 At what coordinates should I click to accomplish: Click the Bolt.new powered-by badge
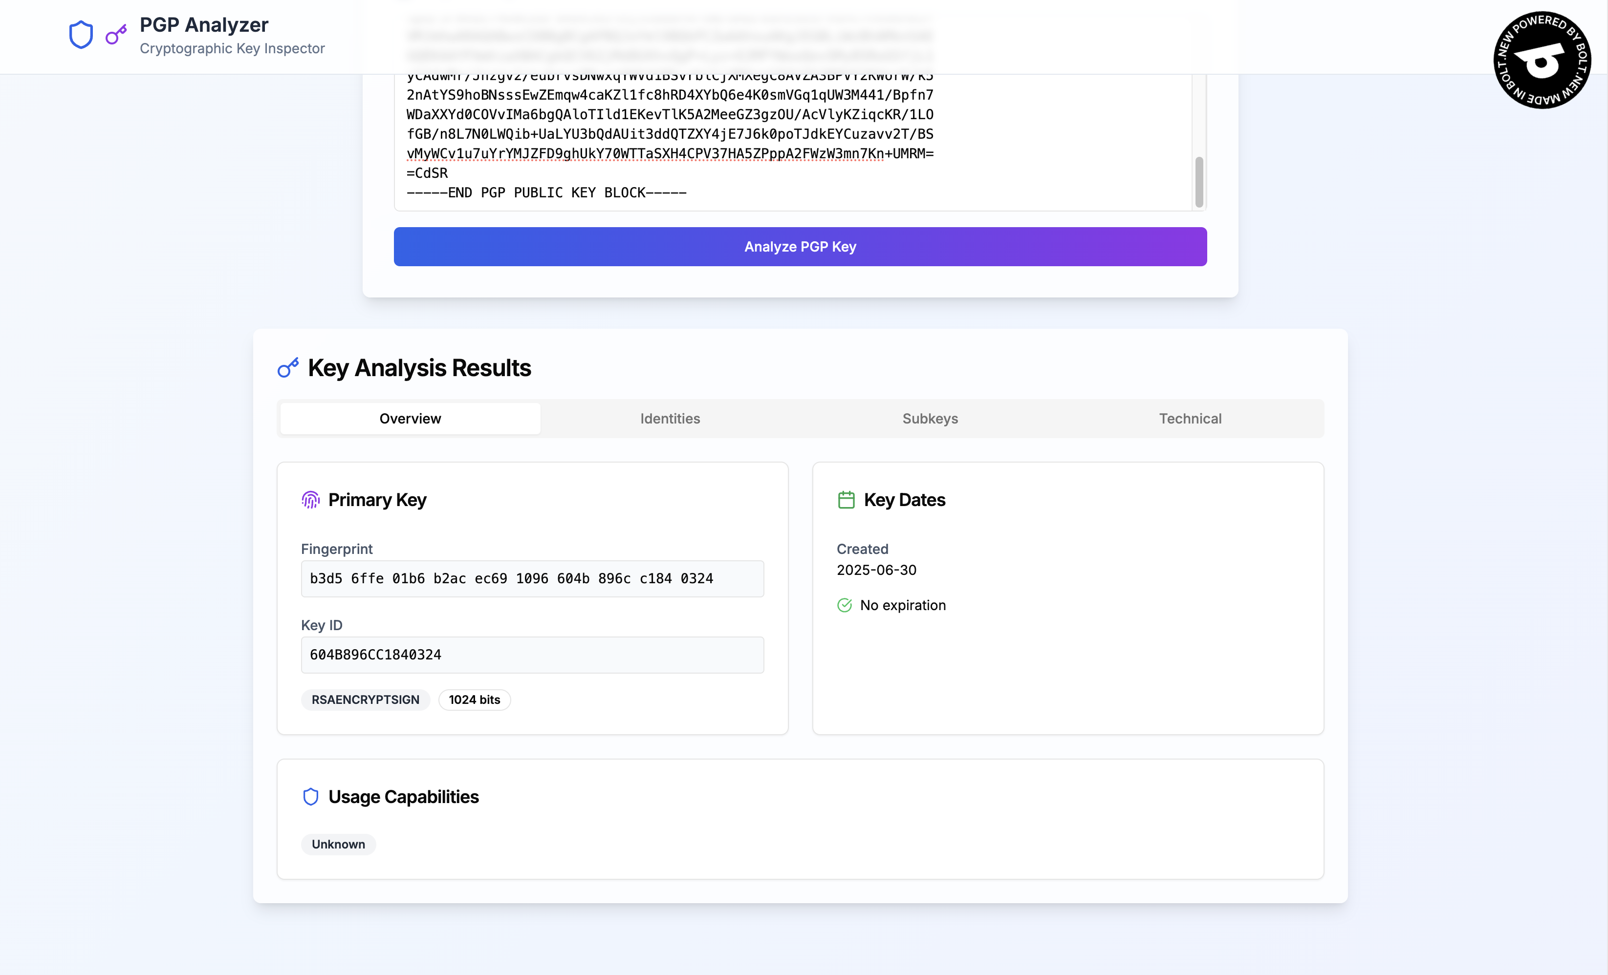tap(1542, 60)
